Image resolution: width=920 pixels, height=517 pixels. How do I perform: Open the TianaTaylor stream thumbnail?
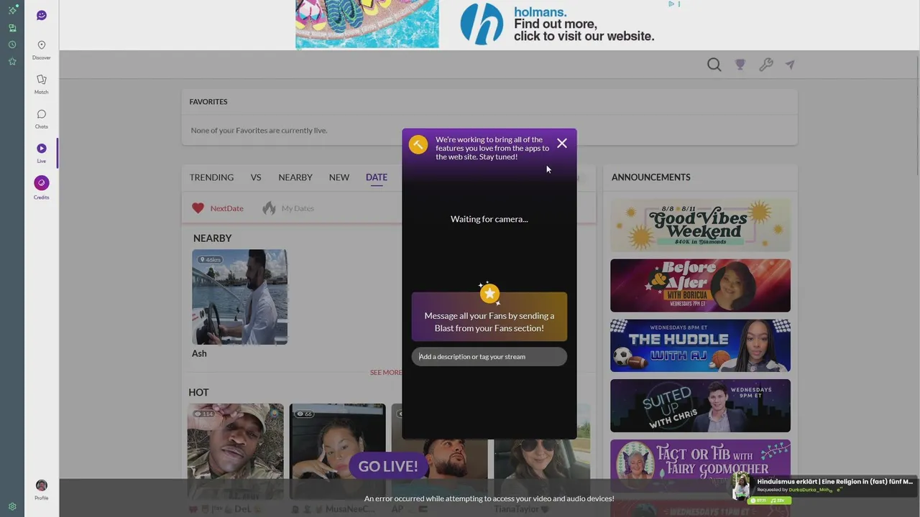pyautogui.click(x=542, y=451)
